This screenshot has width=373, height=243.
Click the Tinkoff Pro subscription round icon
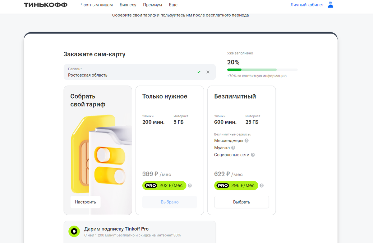[74, 231]
